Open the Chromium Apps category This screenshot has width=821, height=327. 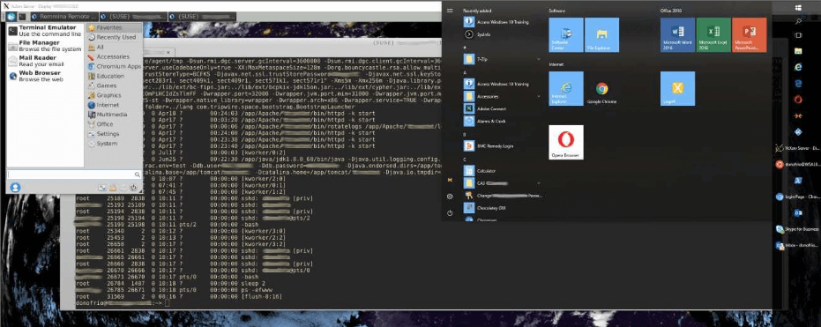coord(113,66)
